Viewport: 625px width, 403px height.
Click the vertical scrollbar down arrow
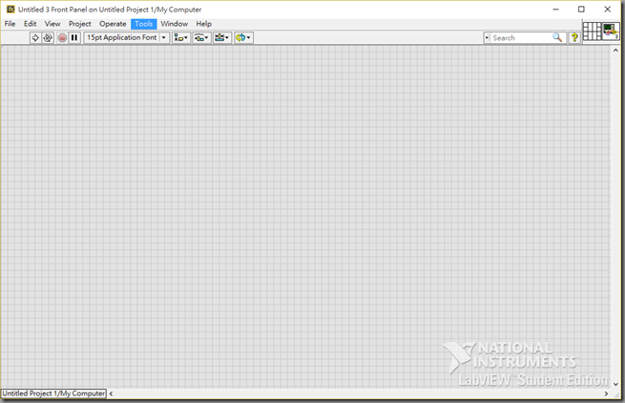[615, 384]
